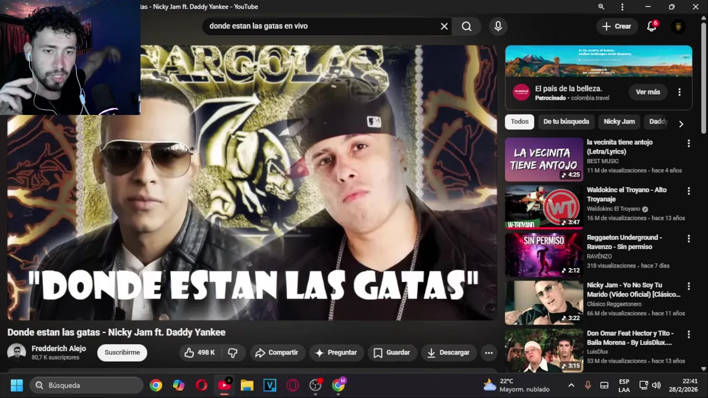Viewport: 708px width, 398px height.
Task: Open the V app taskbar icon
Action: coord(270,385)
